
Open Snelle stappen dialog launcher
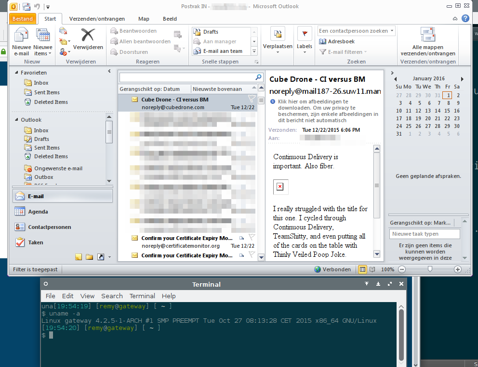[257, 62]
